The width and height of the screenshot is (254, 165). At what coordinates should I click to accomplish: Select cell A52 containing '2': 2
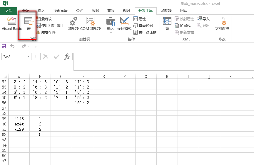[x=19, y=82]
